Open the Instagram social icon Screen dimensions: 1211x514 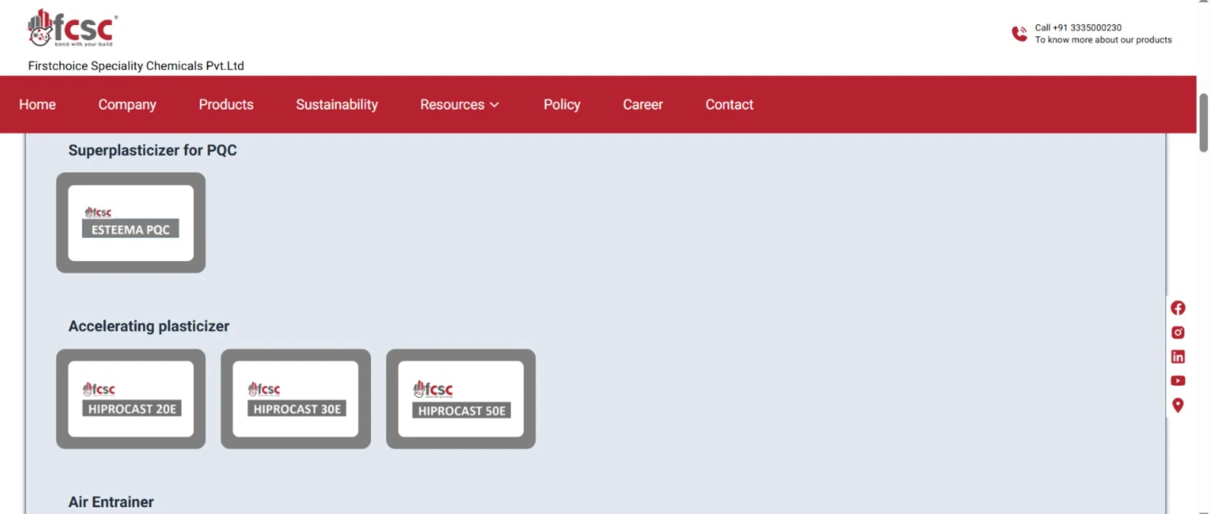pos(1178,333)
